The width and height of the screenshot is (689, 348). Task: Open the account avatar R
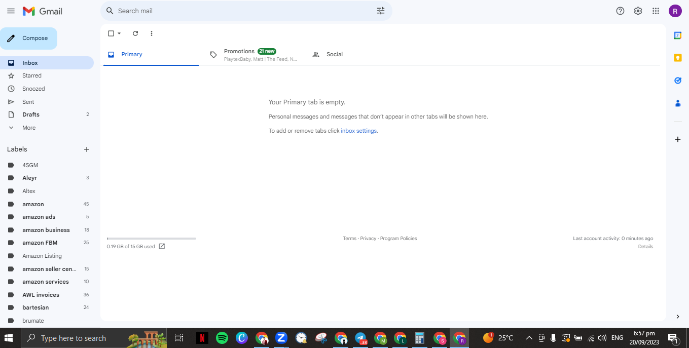[x=675, y=11]
